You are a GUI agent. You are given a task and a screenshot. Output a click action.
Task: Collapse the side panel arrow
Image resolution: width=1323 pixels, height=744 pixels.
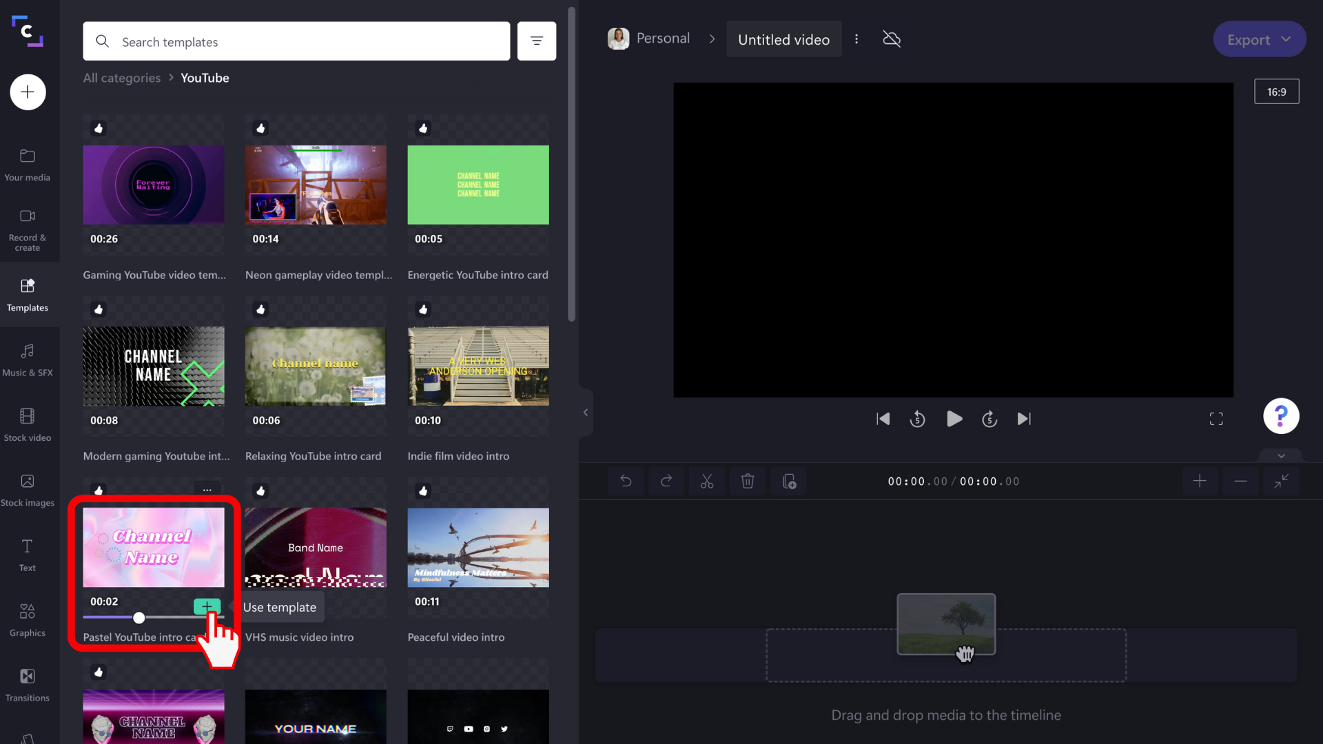[586, 413]
